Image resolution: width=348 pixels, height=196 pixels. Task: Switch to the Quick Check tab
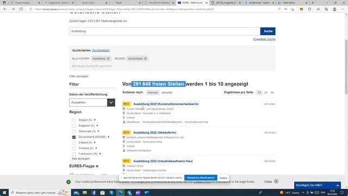92,3
